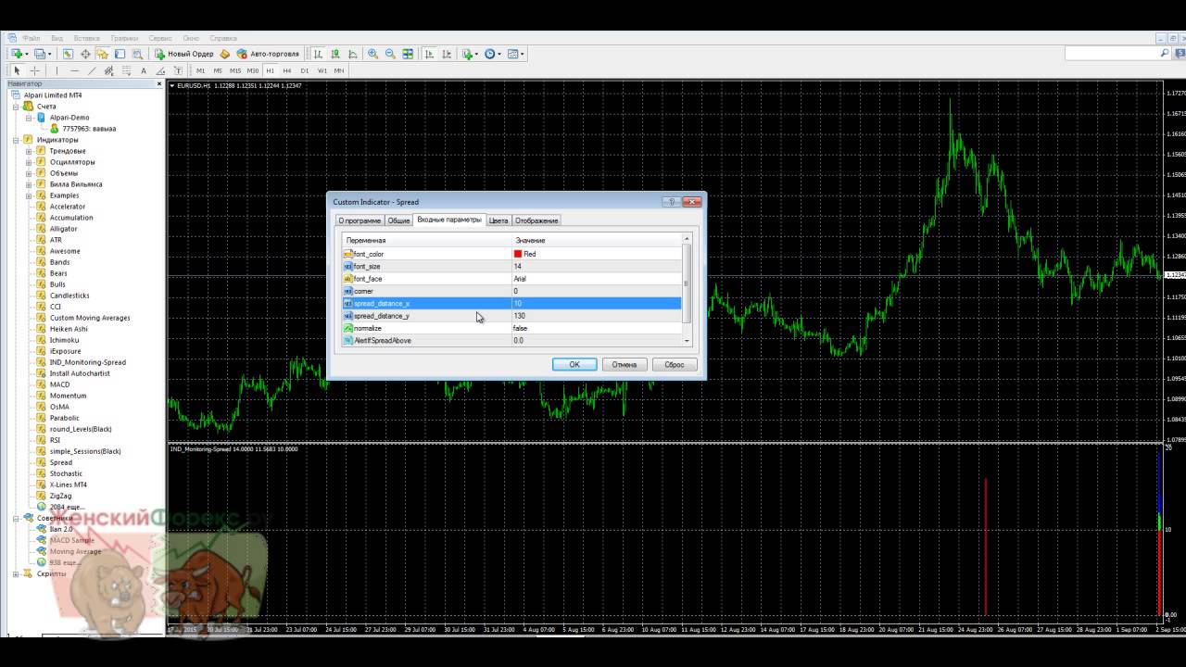
Task: Click the dialog help question mark button
Action: (x=671, y=202)
